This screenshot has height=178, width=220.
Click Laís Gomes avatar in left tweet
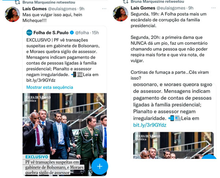point(12,14)
